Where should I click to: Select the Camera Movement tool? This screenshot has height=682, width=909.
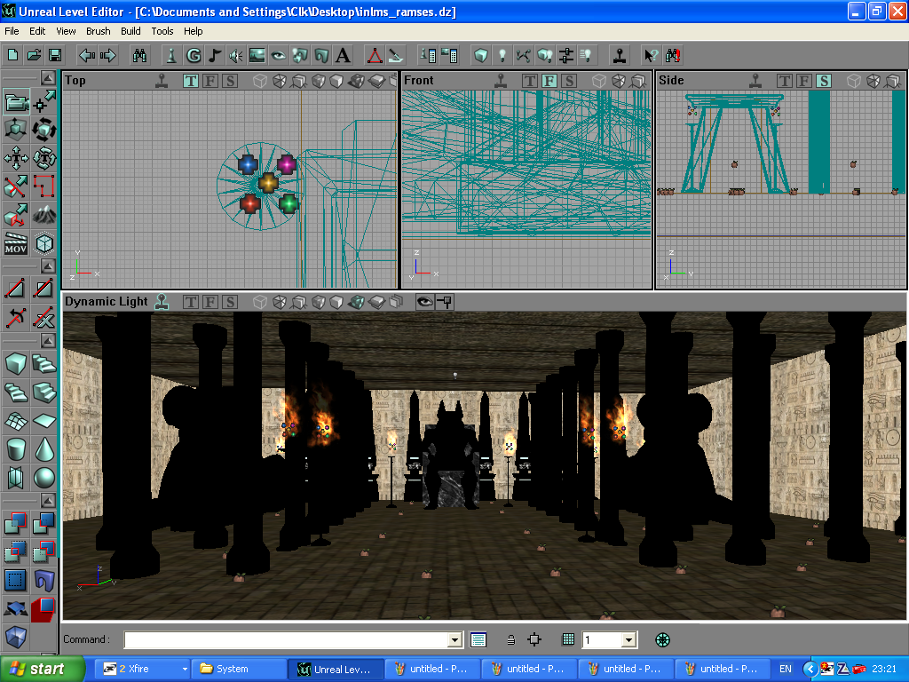tap(16, 102)
